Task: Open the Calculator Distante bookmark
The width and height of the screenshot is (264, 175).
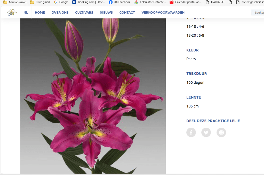Action: 150,2
